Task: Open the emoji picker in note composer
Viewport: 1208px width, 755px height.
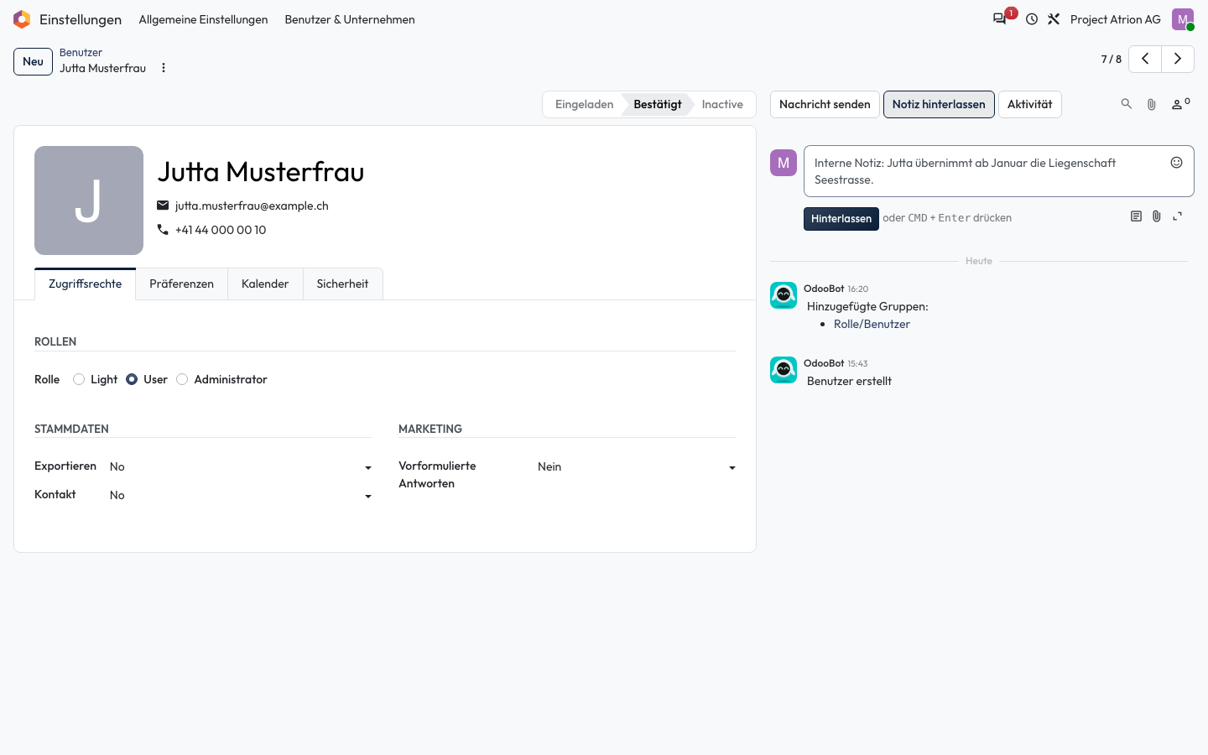Action: (1176, 163)
